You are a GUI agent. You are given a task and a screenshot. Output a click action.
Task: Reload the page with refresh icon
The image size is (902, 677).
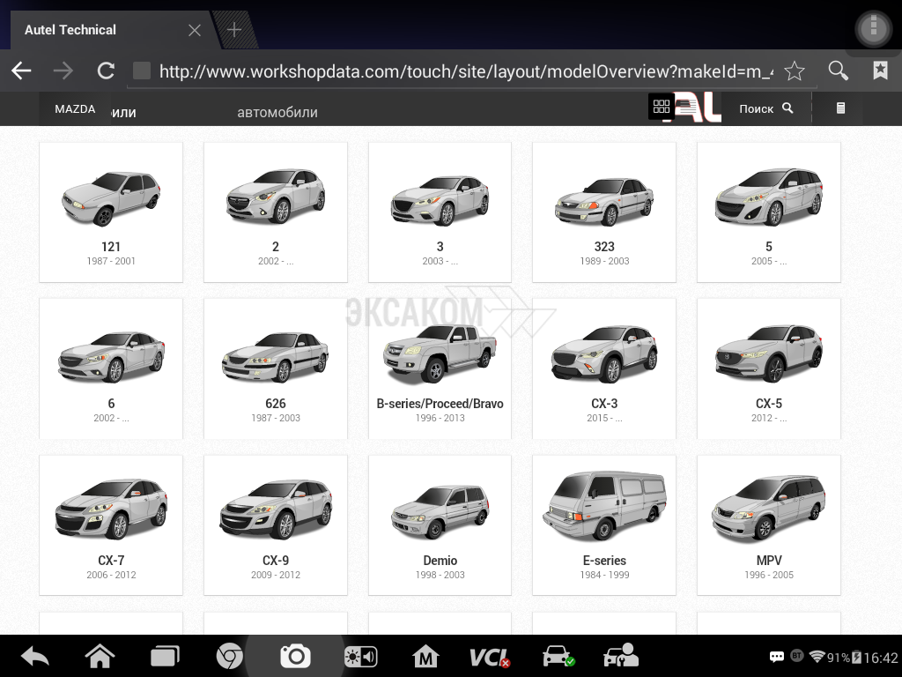pos(106,71)
